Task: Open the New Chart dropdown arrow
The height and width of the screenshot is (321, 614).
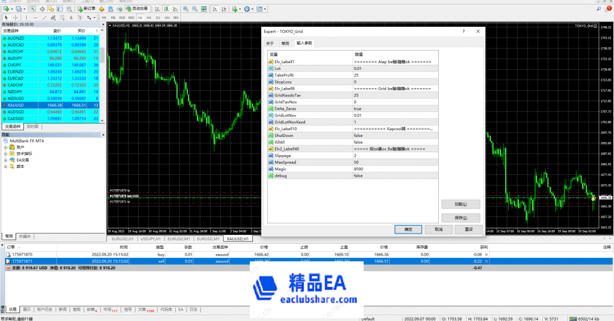Action: pyautogui.click(x=12, y=9)
